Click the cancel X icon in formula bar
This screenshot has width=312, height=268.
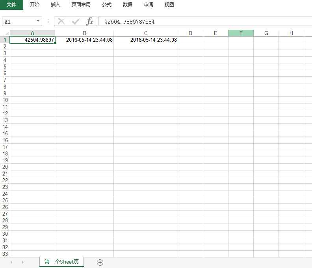(x=61, y=21)
